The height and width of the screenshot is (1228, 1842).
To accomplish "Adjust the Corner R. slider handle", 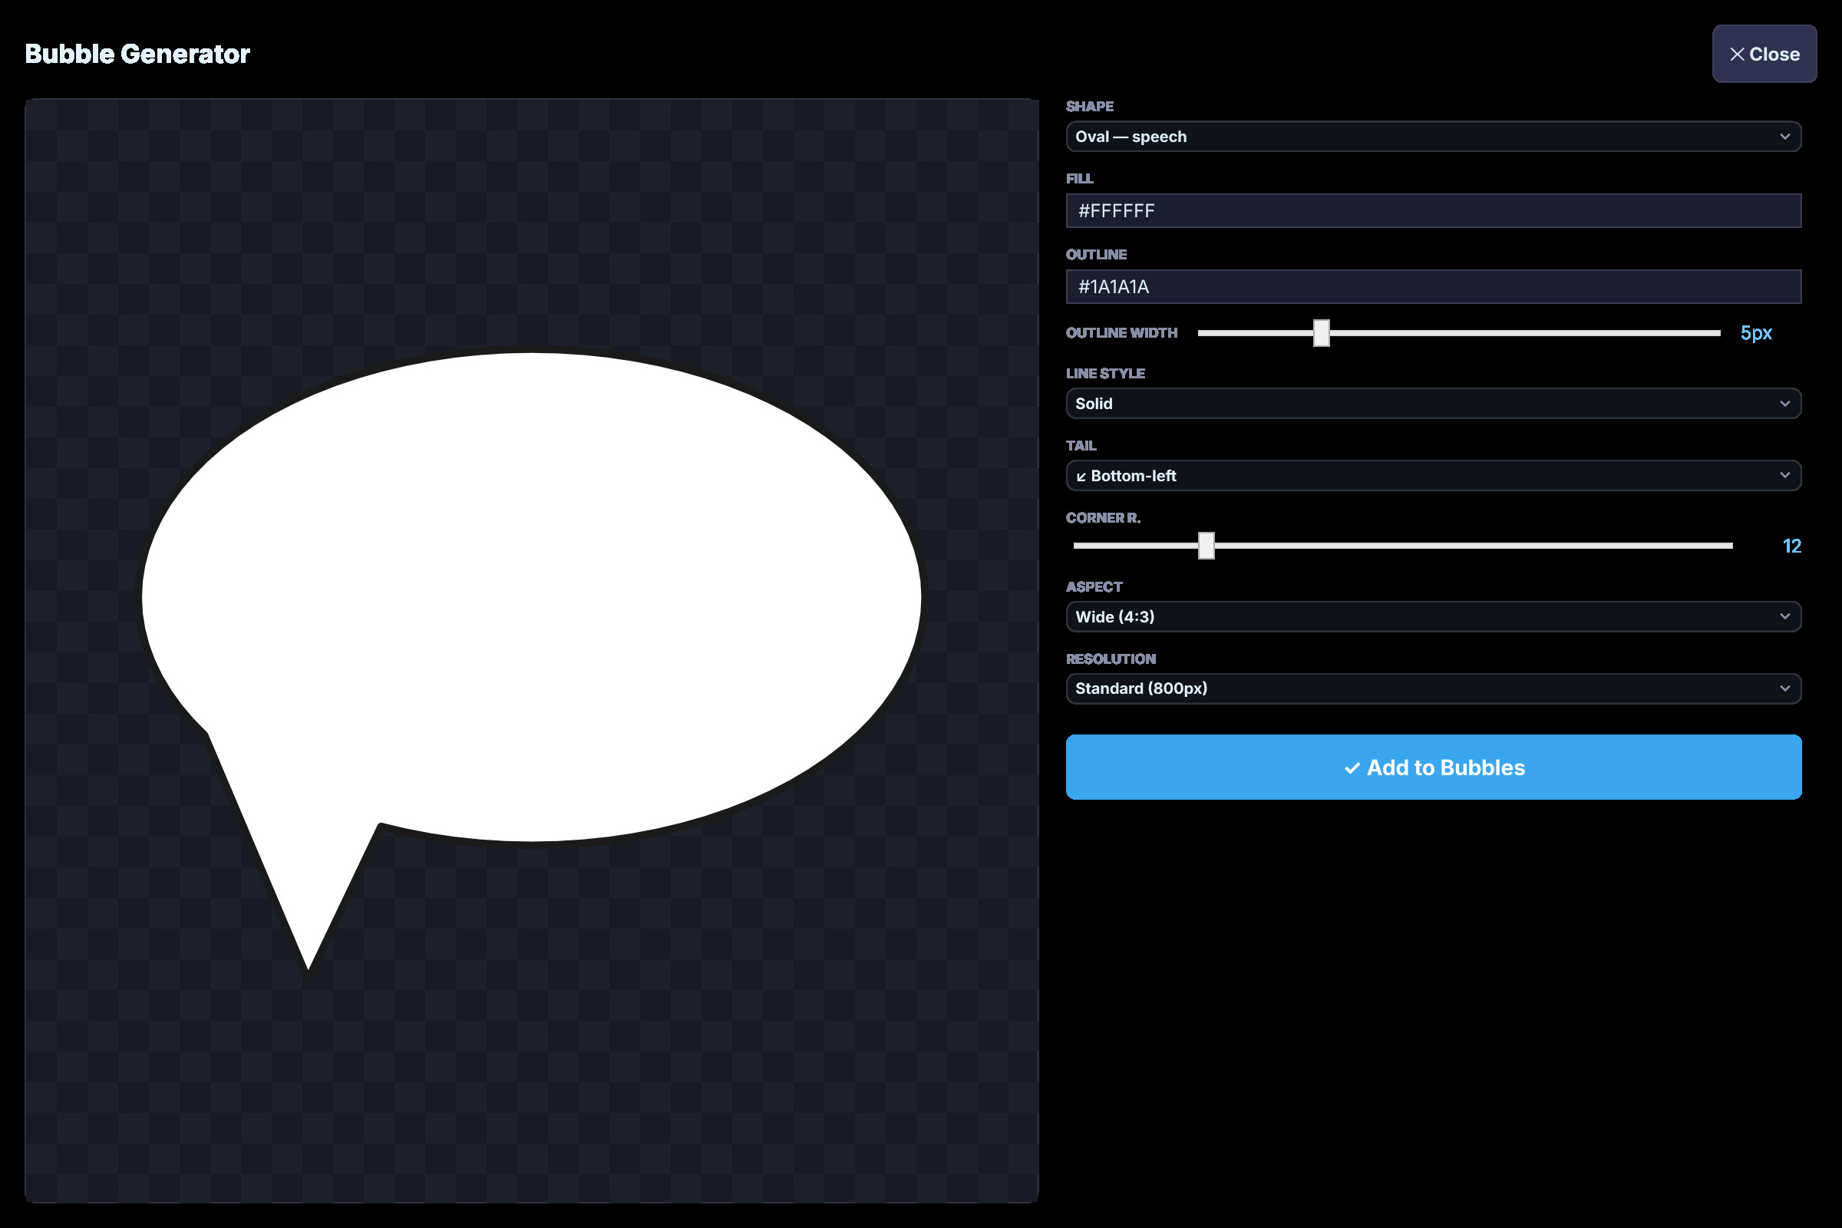I will 1206,546.
